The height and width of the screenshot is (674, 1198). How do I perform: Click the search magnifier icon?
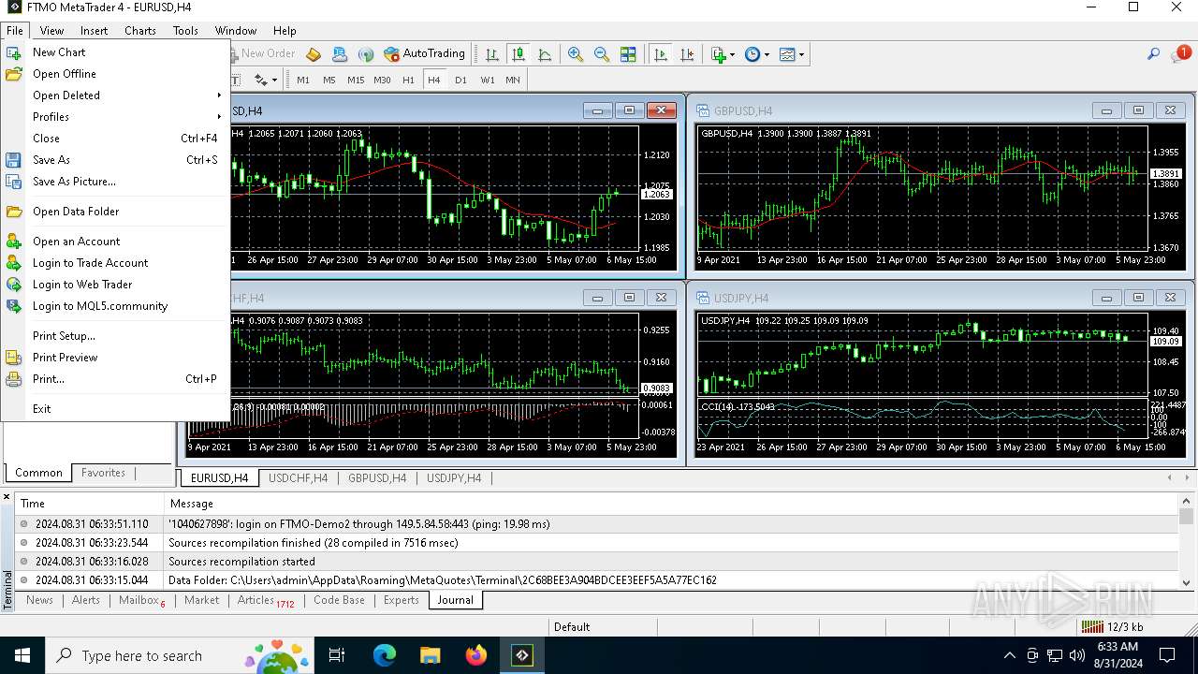pos(1154,54)
